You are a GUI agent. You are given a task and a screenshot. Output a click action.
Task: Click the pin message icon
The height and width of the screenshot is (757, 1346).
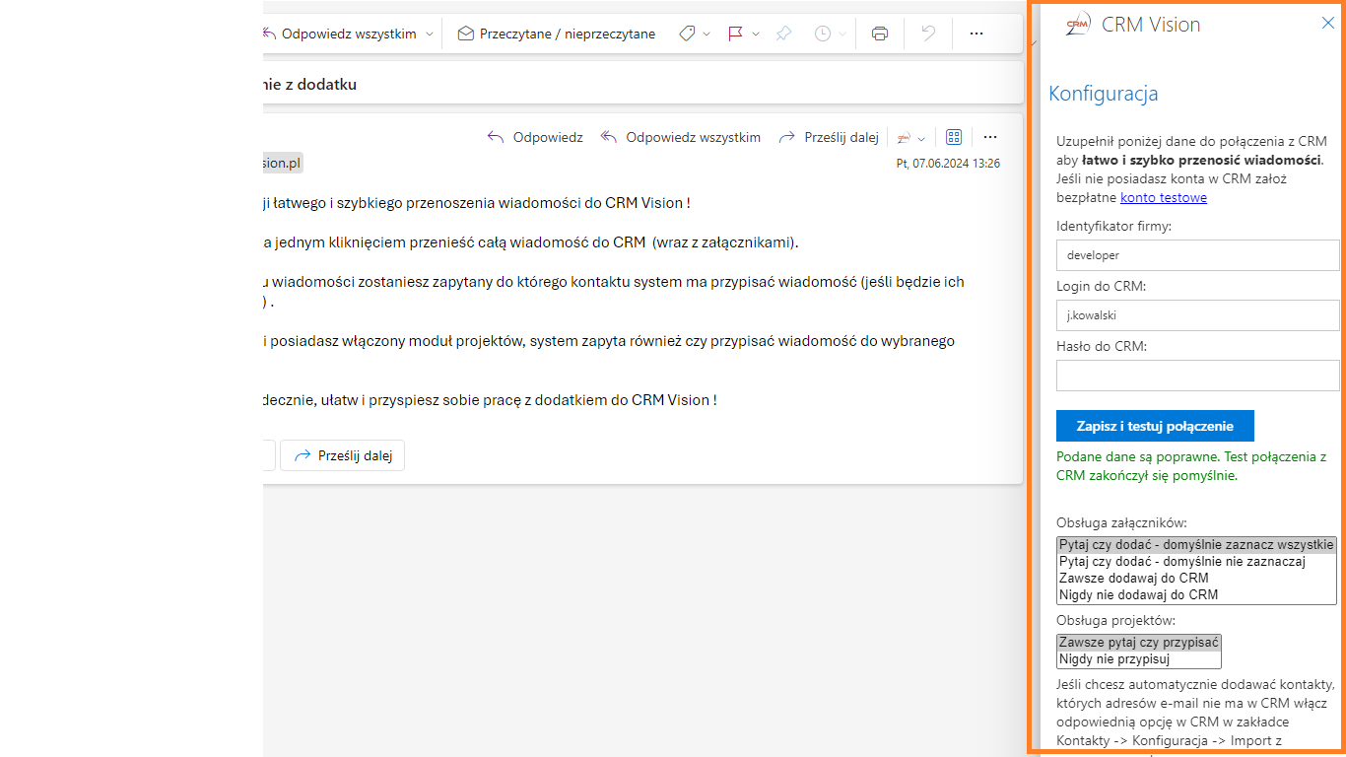783,34
